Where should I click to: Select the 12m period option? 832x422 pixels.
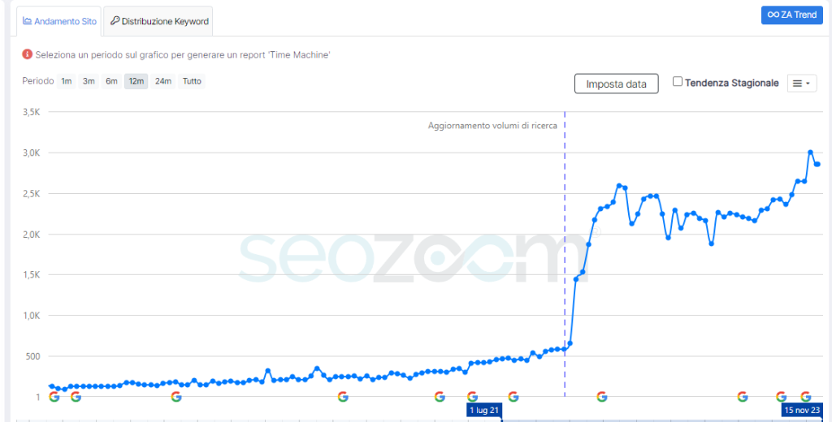136,81
